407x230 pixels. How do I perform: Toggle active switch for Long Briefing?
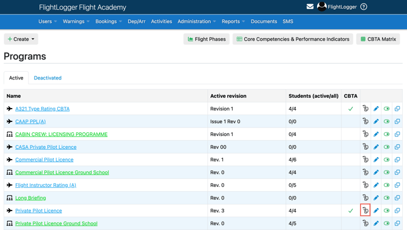[x=386, y=198]
